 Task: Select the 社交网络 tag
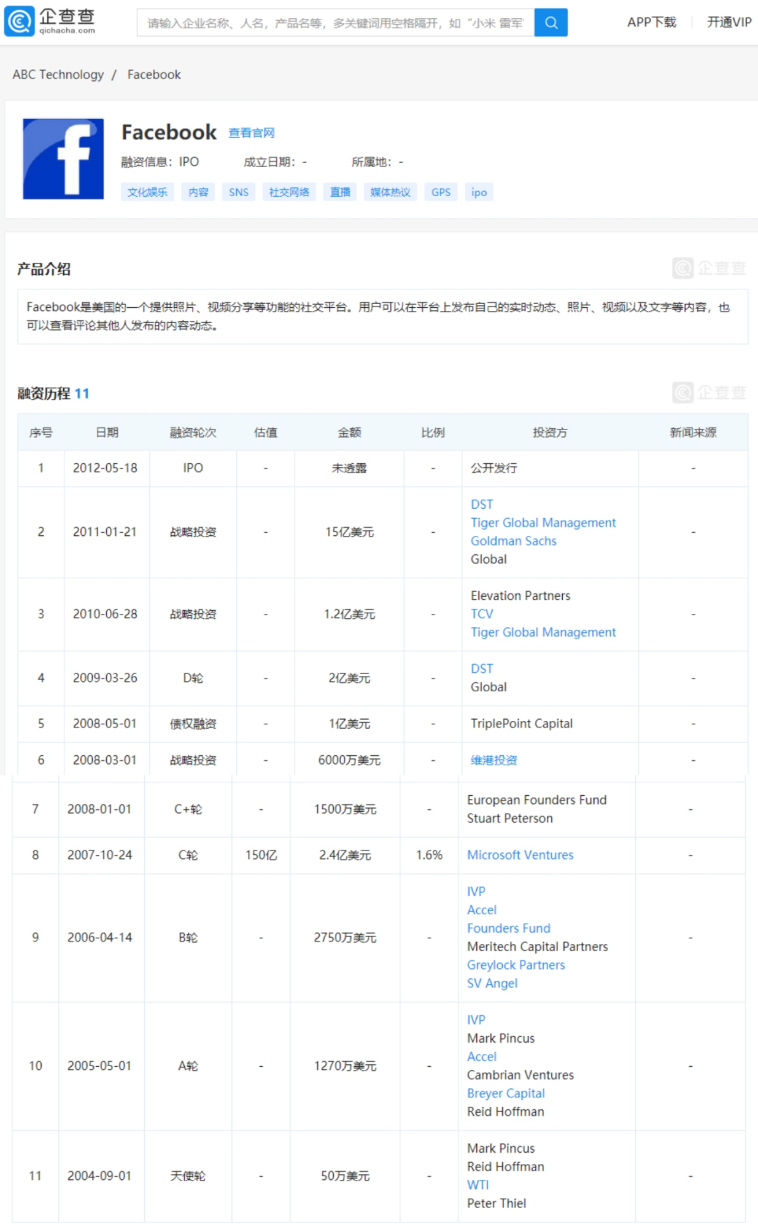(x=289, y=192)
